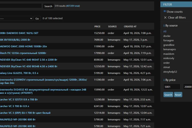Viewport: 192px width, 128px height.
Task: Open the 407209 total link
Action: tap(73, 6)
